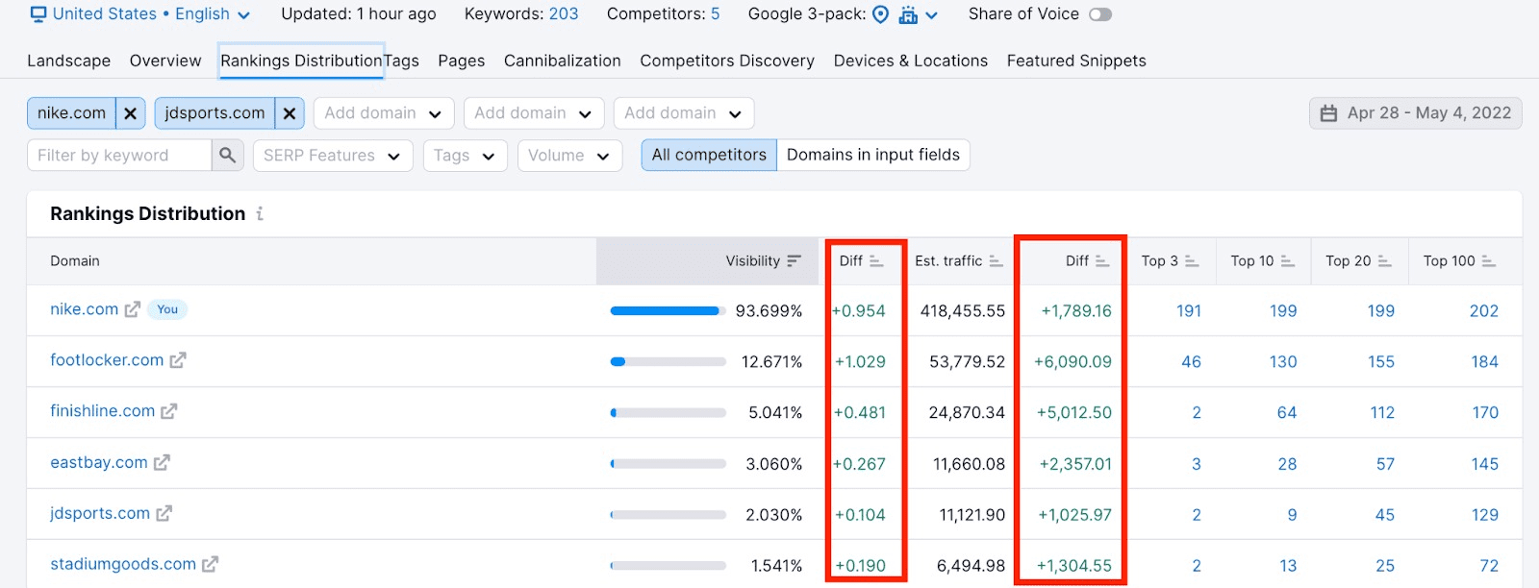This screenshot has width=1539, height=588.
Task: Expand the SERP Features dropdown
Action: (332, 156)
